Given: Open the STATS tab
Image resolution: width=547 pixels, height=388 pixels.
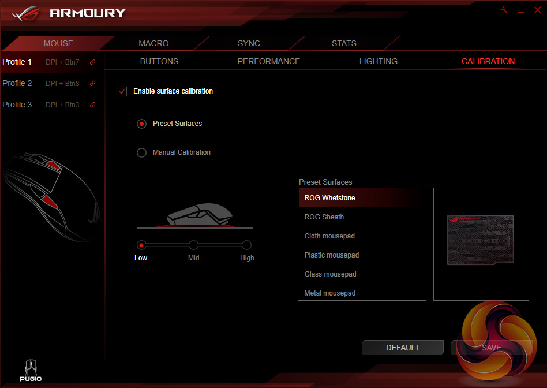Looking at the screenshot, I should [x=344, y=43].
